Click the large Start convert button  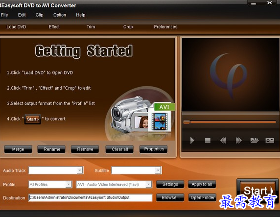point(257,191)
